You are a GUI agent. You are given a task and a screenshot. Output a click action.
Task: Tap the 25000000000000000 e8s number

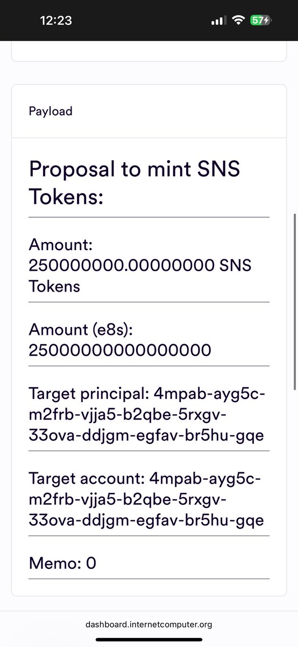(120, 350)
